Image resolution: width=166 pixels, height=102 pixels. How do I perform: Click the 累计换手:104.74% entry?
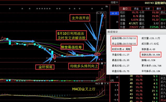tap(151, 66)
